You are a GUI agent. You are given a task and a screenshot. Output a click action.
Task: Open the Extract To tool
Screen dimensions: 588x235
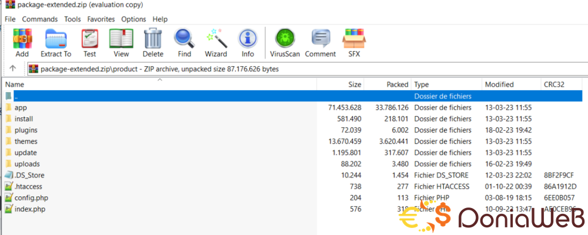[x=56, y=39]
